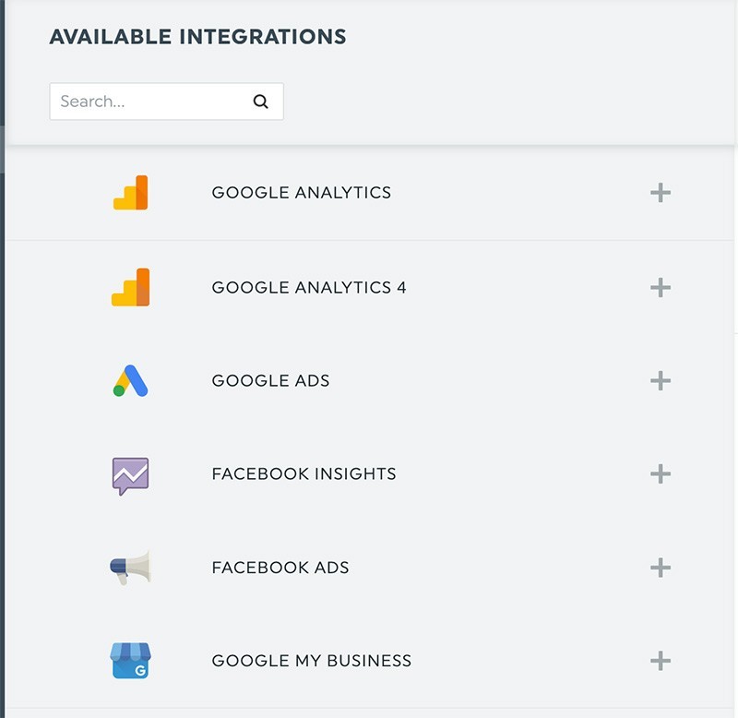Select the Facebook Insights label

[x=304, y=474]
